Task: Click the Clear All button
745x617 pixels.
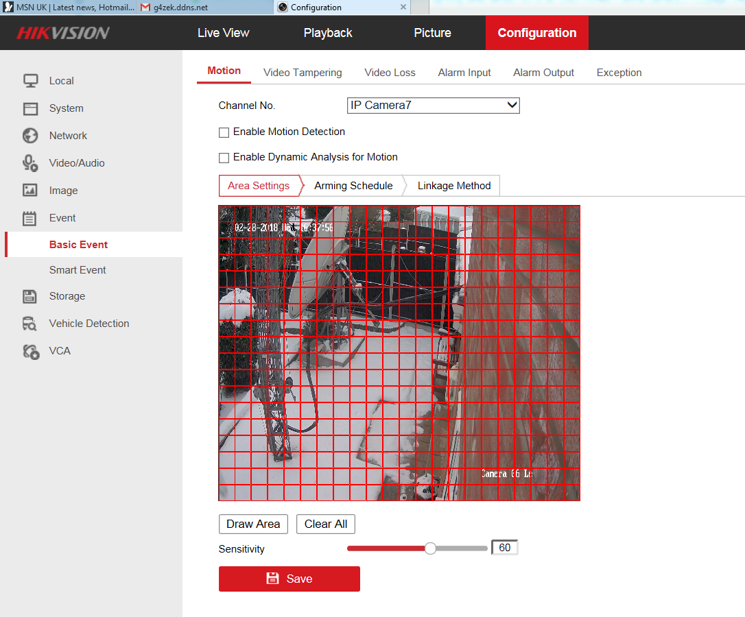Action: click(326, 524)
